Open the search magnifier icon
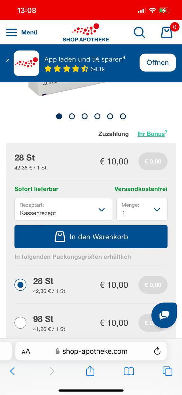The image size is (182, 395). [x=139, y=32]
